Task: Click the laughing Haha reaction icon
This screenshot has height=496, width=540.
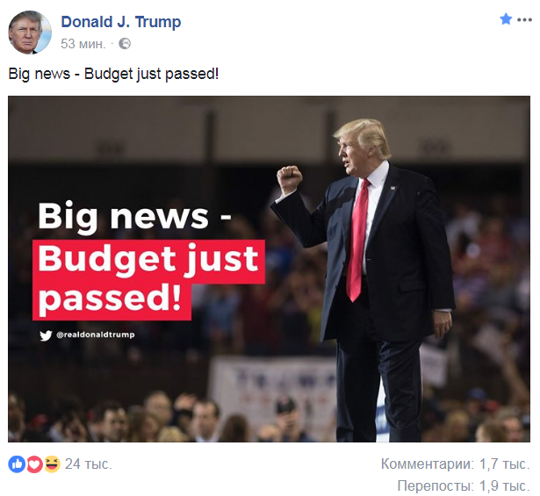Action: pyautogui.click(x=52, y=464)
